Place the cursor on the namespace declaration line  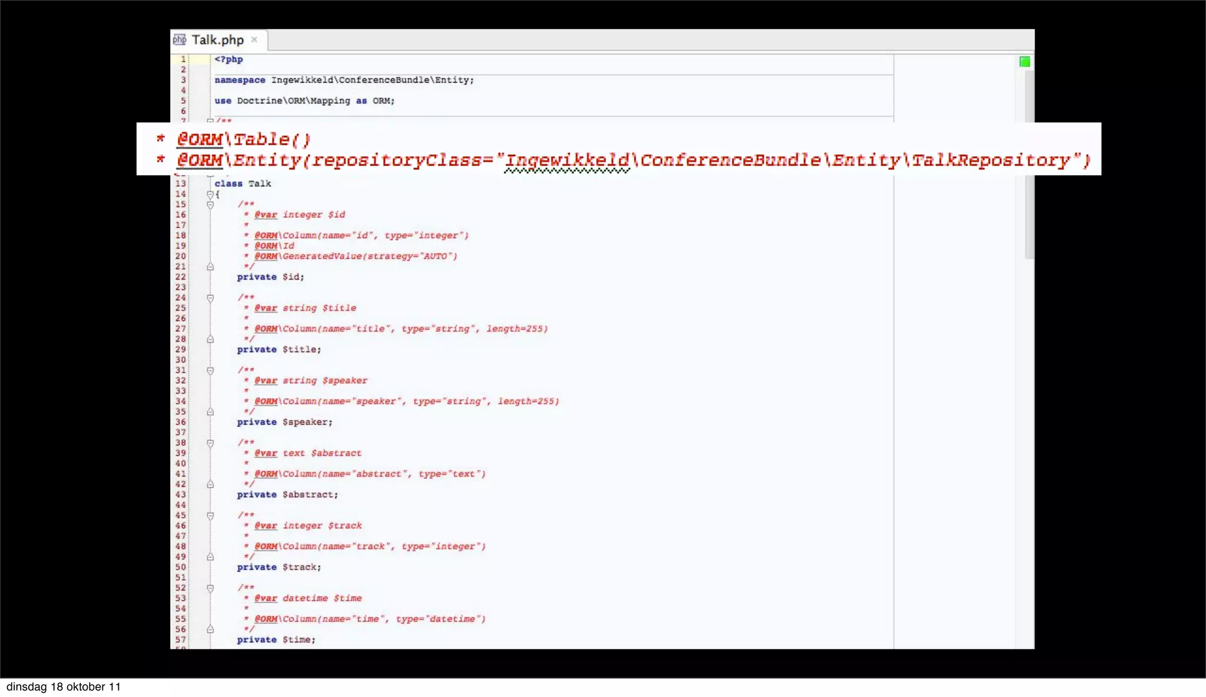coord(344,80)
